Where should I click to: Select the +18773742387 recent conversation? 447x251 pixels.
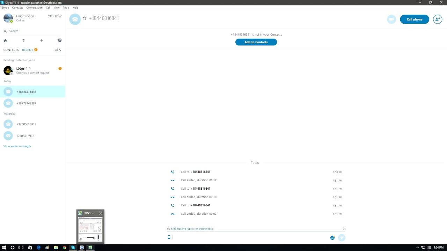tap(32, 103)
